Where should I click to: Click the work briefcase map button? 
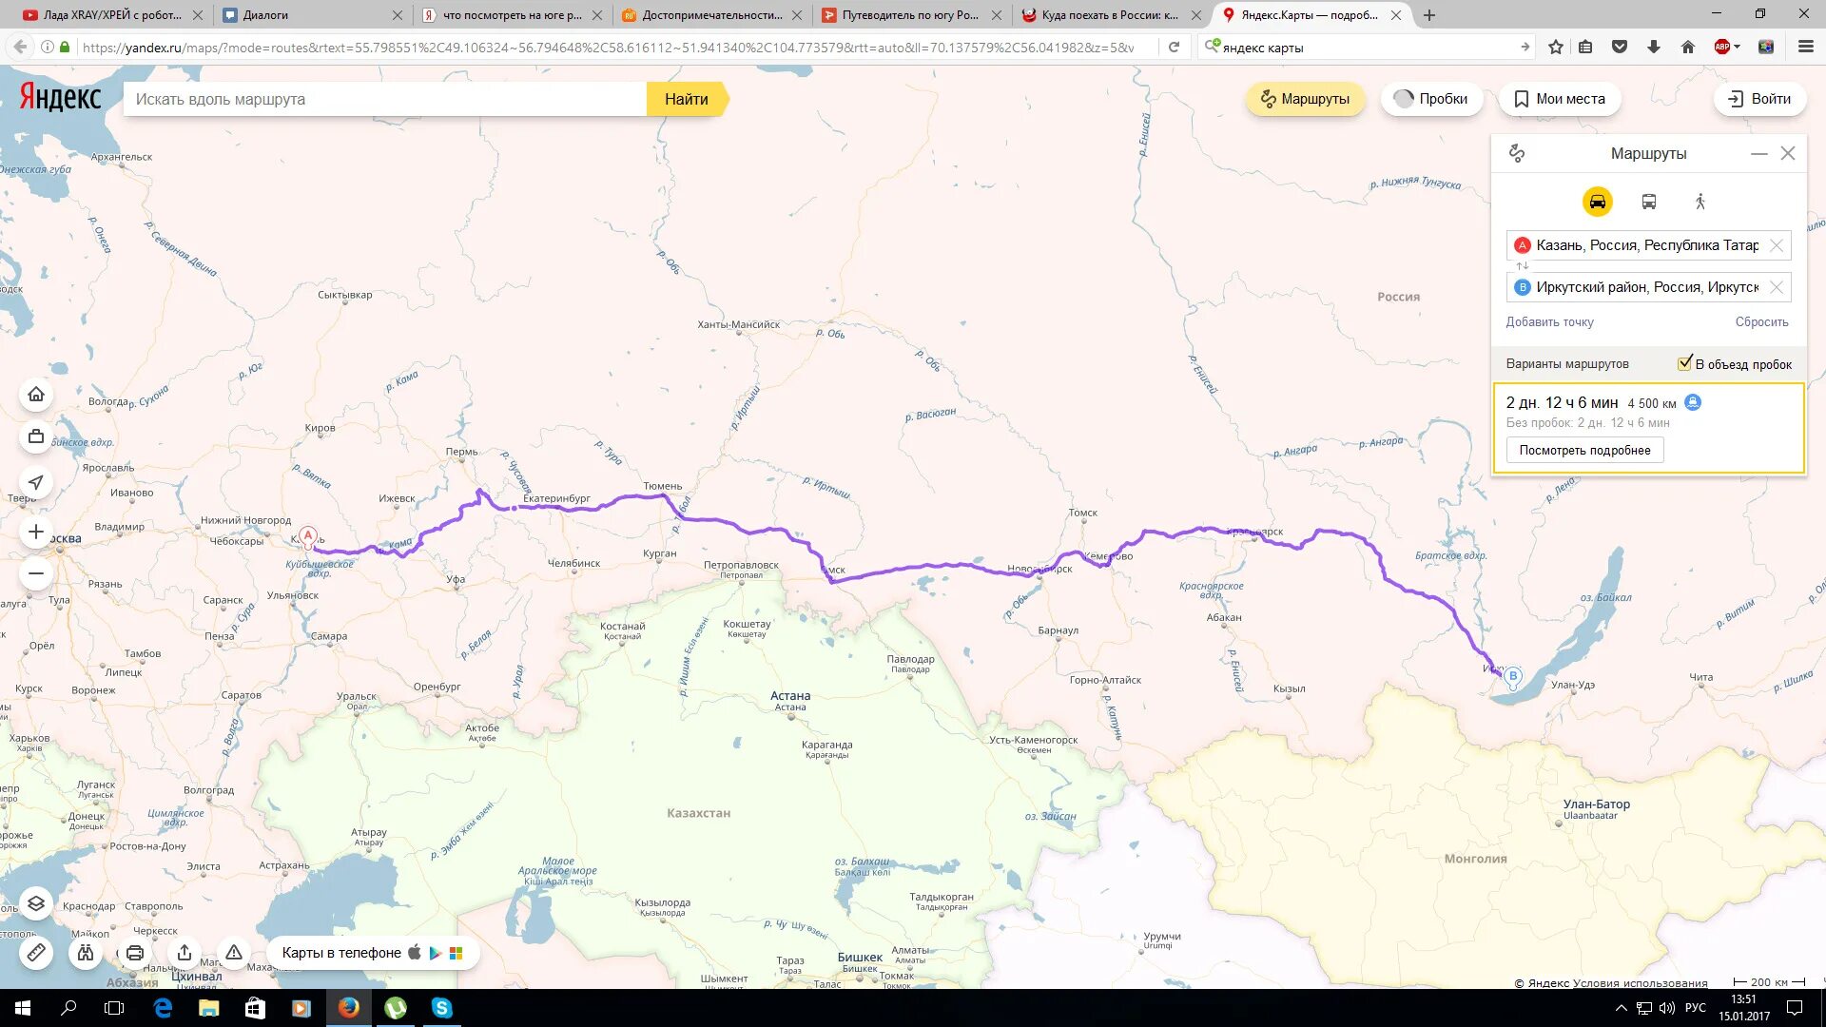(x=36, y=436)
